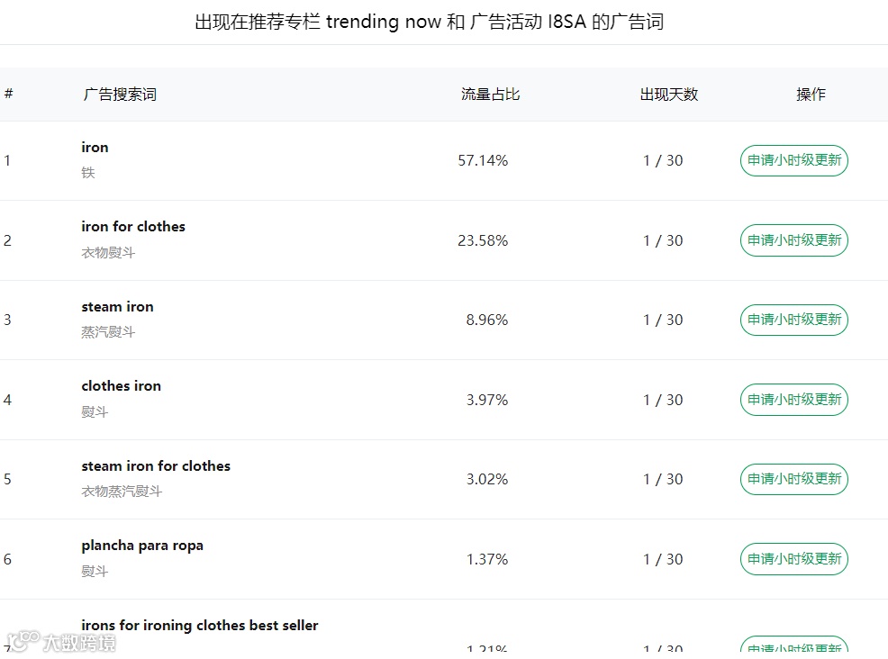Viewport: 888px width, 659px height.
Task: Open irons for ironing clothes best seller
Action: click(199, 626)
